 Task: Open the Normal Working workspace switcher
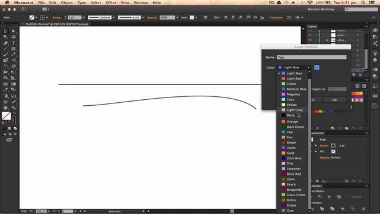323,10
